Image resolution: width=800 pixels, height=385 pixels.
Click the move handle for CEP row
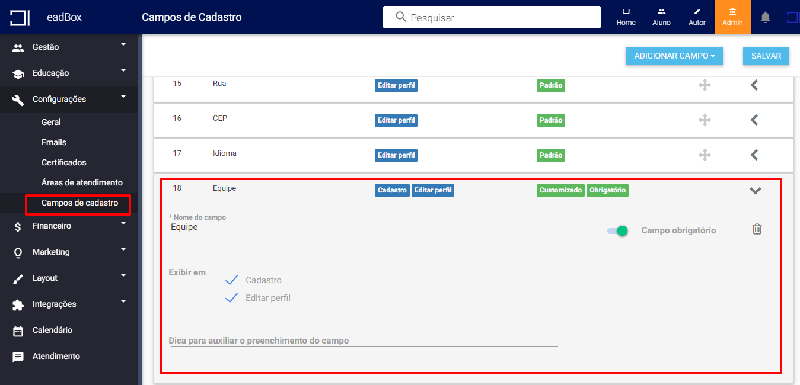pos(705,120)
